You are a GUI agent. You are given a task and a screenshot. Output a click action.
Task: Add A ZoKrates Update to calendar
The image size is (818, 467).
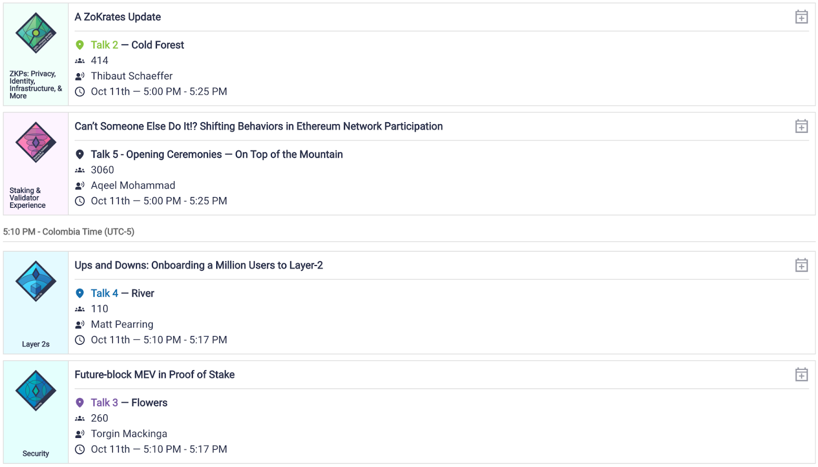(x=801, y=17)
